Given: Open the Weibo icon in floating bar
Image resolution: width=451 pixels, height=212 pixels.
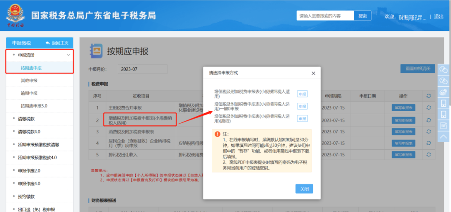Looking at the screenshot, I should [444, 92].
